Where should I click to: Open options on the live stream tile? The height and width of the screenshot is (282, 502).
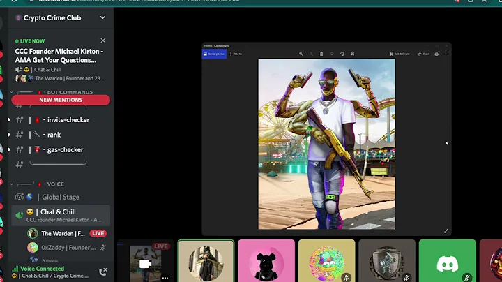165,278
